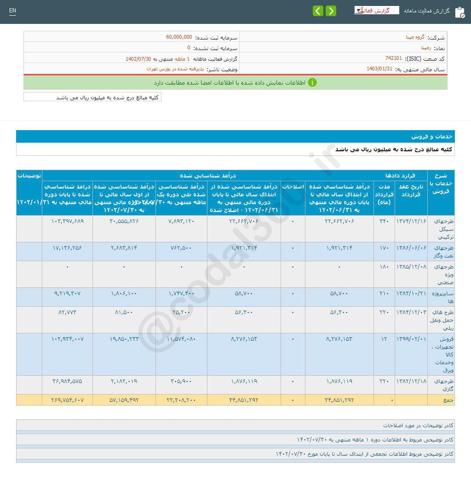471x481 pixels.
Task: Click the green left navigation arrow
Action: pos(318,10)
